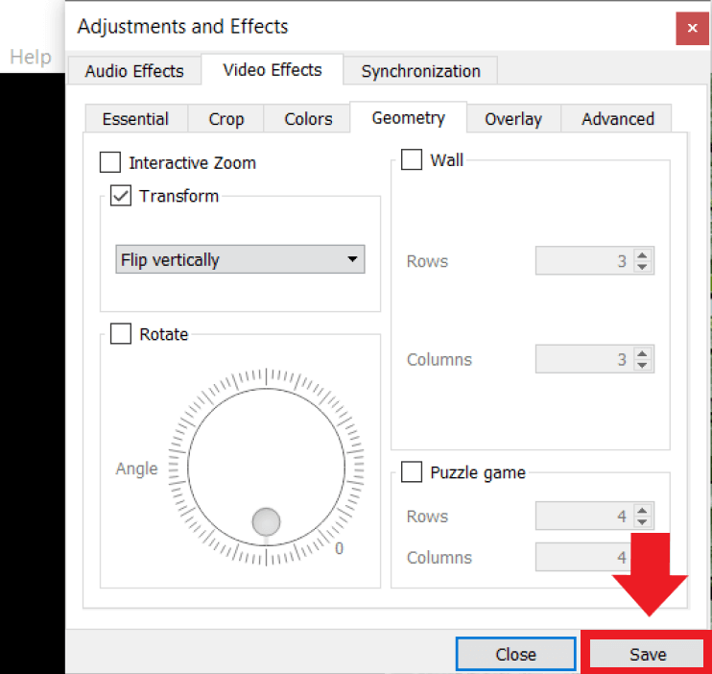Select the Essential sub-tab
The height and width of the screenshot is (674, 712).
(135, 119)
